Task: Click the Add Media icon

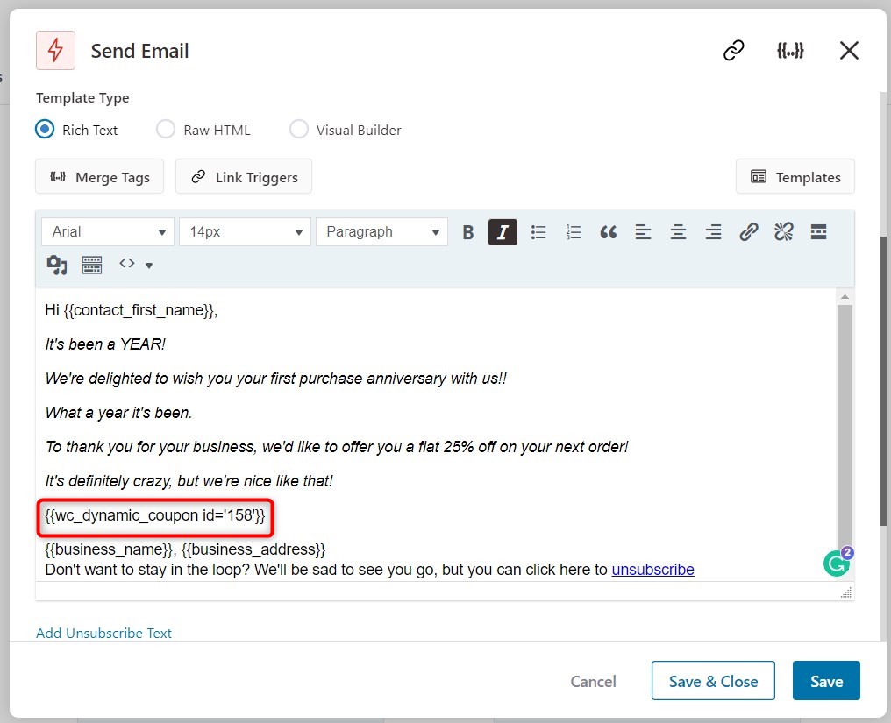Action: point(57,265)
